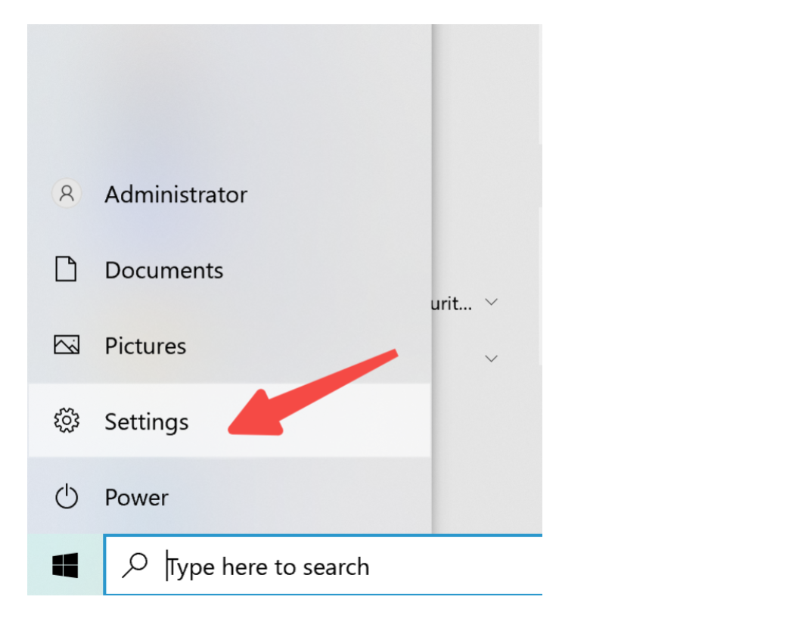Image resolution: width=795 pixels, height=634 pixels.
Task: Click the highlighted Settings row background
Action: tap(229, 421)
